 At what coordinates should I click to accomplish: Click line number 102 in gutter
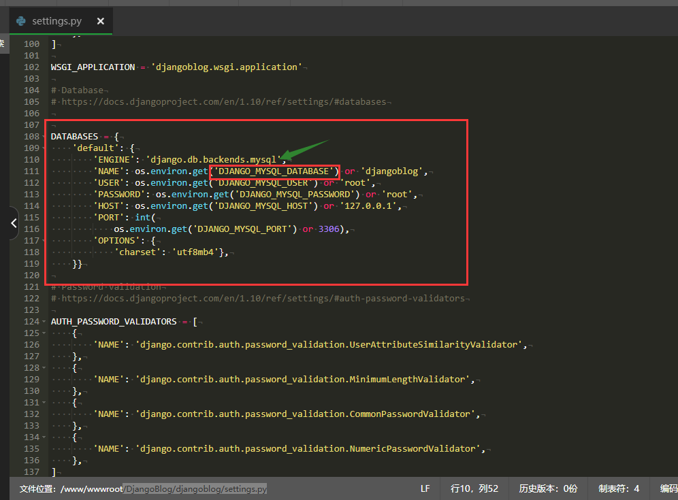pos(31,67)
